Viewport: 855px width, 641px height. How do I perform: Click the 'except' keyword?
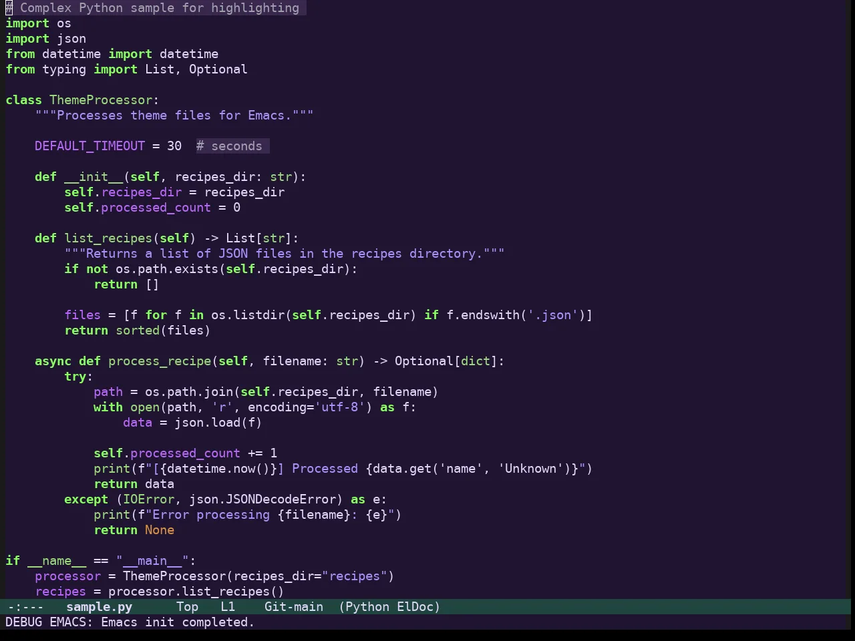[86, 499]
